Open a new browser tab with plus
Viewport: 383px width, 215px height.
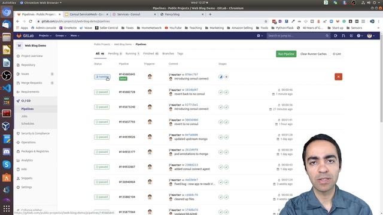click(210, 14)
